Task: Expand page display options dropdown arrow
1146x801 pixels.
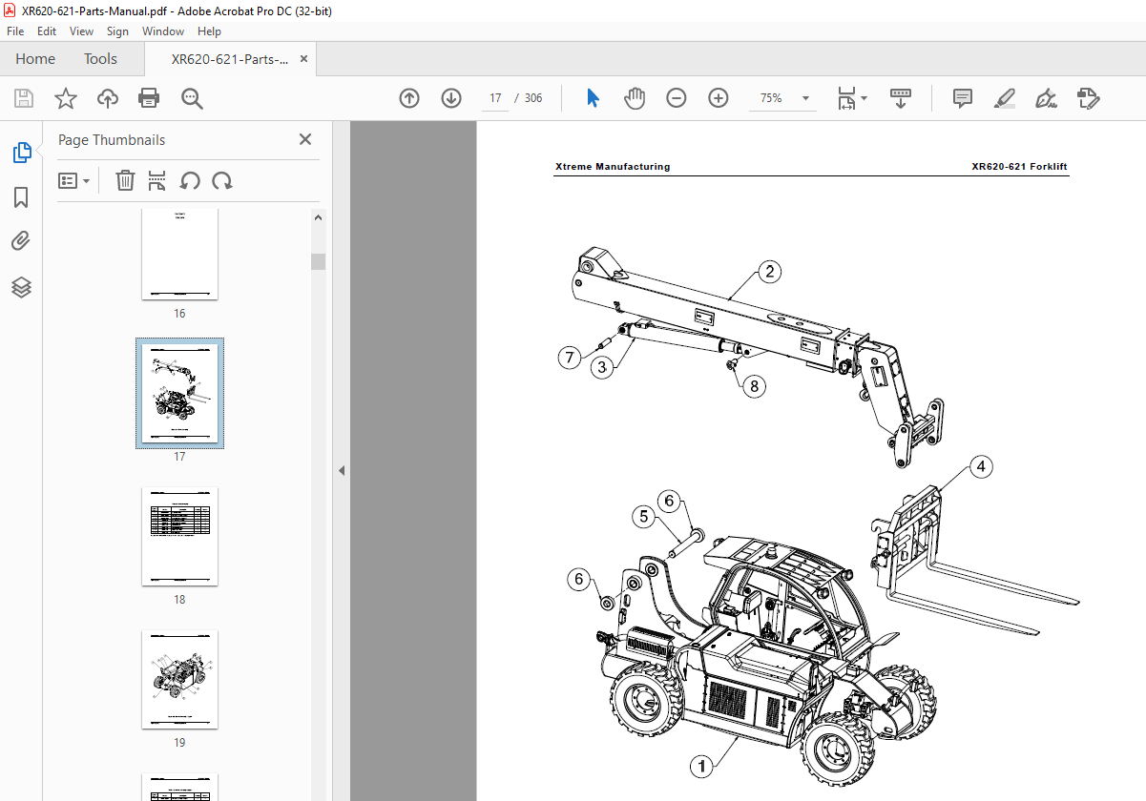Action: pyautogui.click(x=865, y=98)
